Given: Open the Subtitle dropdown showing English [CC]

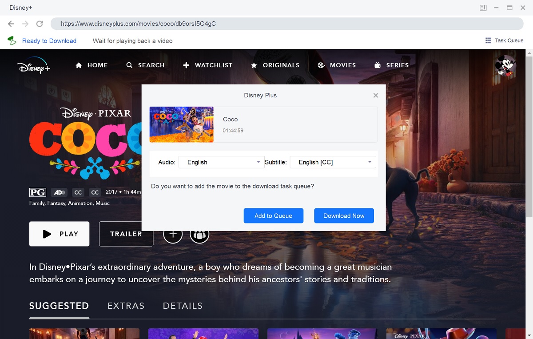Looking at the screenshot, I should (332, 162).
